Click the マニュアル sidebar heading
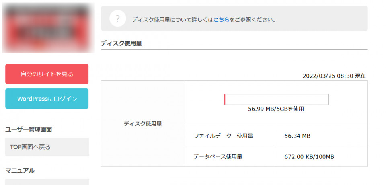 [x=20, y=170]
